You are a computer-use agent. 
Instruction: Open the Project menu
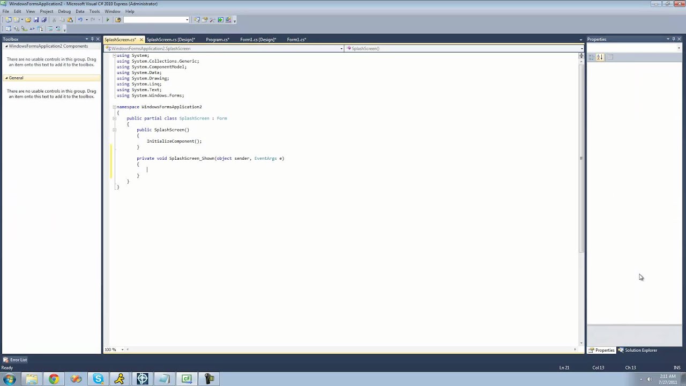[47, 11]
